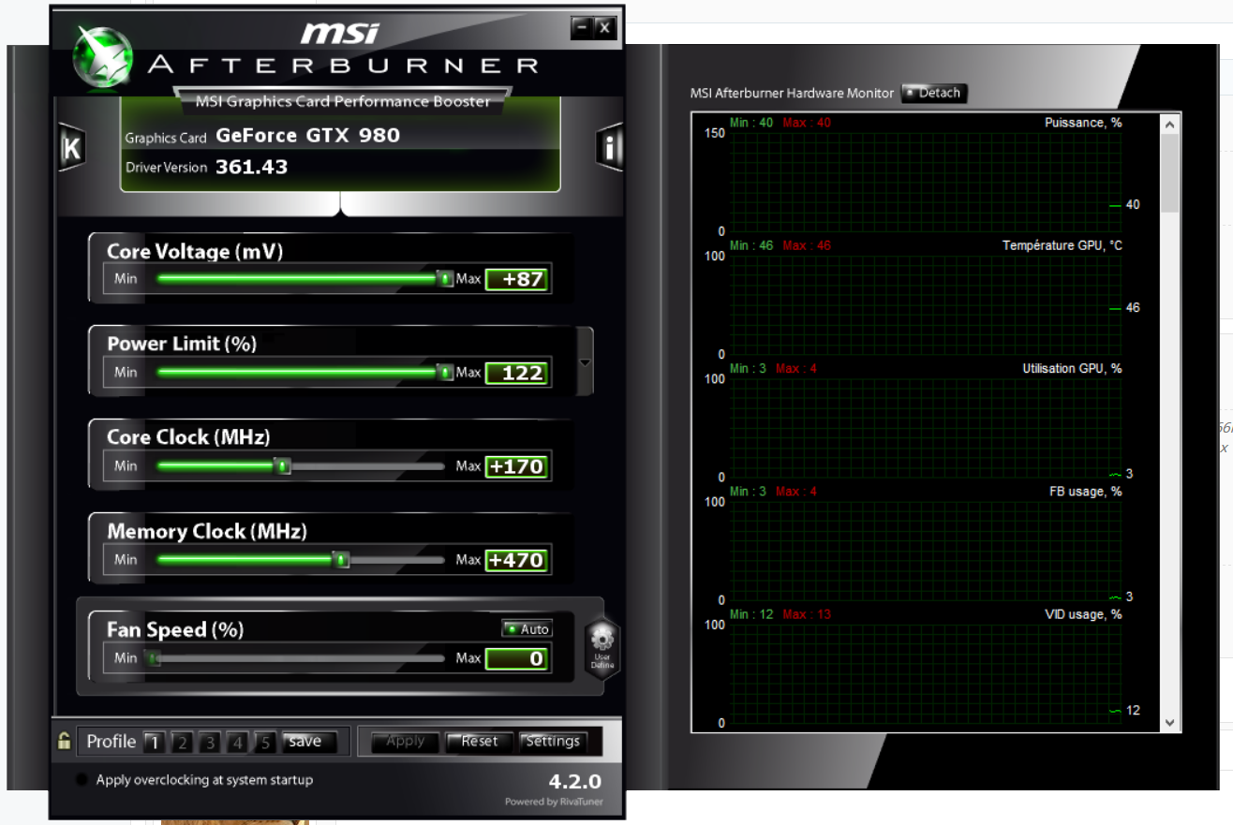Minimize the Afterburner window
1233x825 pixels.
(x=582, y=28)
